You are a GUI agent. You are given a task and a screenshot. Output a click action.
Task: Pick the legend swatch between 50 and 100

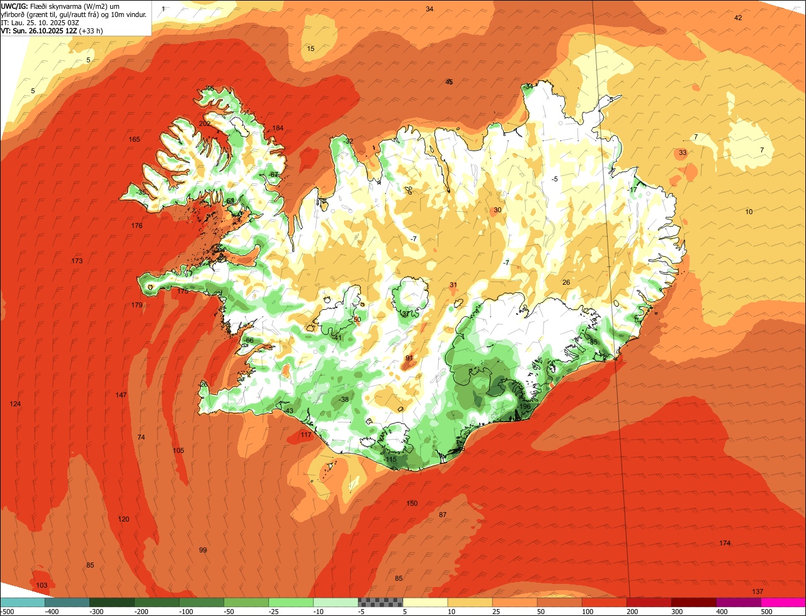559,602
